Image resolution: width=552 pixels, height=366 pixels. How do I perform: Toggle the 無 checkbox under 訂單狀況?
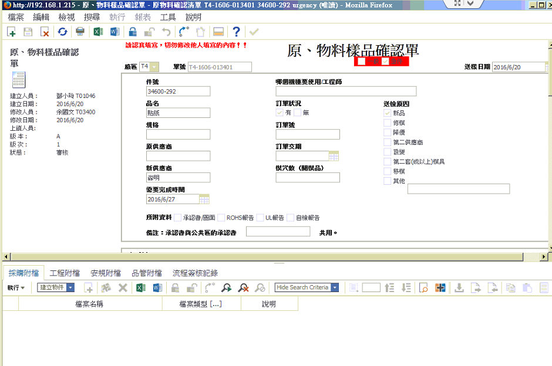point(298,113)
